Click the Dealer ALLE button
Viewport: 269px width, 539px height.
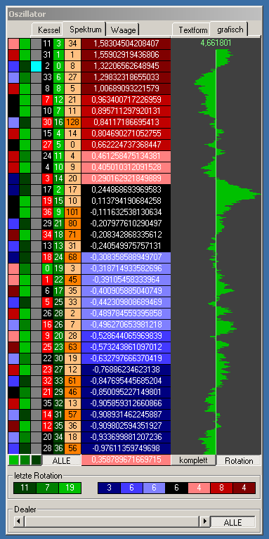point(233,522)
